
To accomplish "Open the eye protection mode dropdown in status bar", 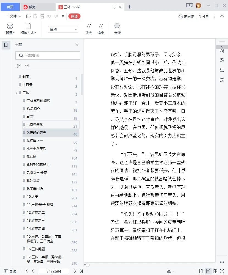I will tap(170, 271).
